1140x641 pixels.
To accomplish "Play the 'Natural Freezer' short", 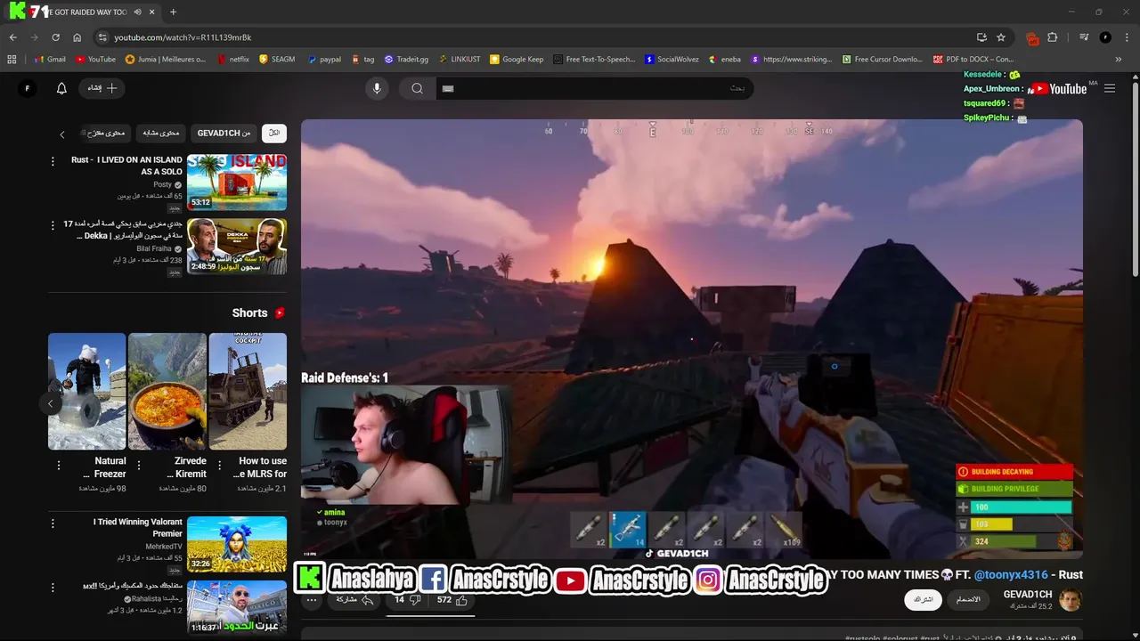I will pos(86,391).
